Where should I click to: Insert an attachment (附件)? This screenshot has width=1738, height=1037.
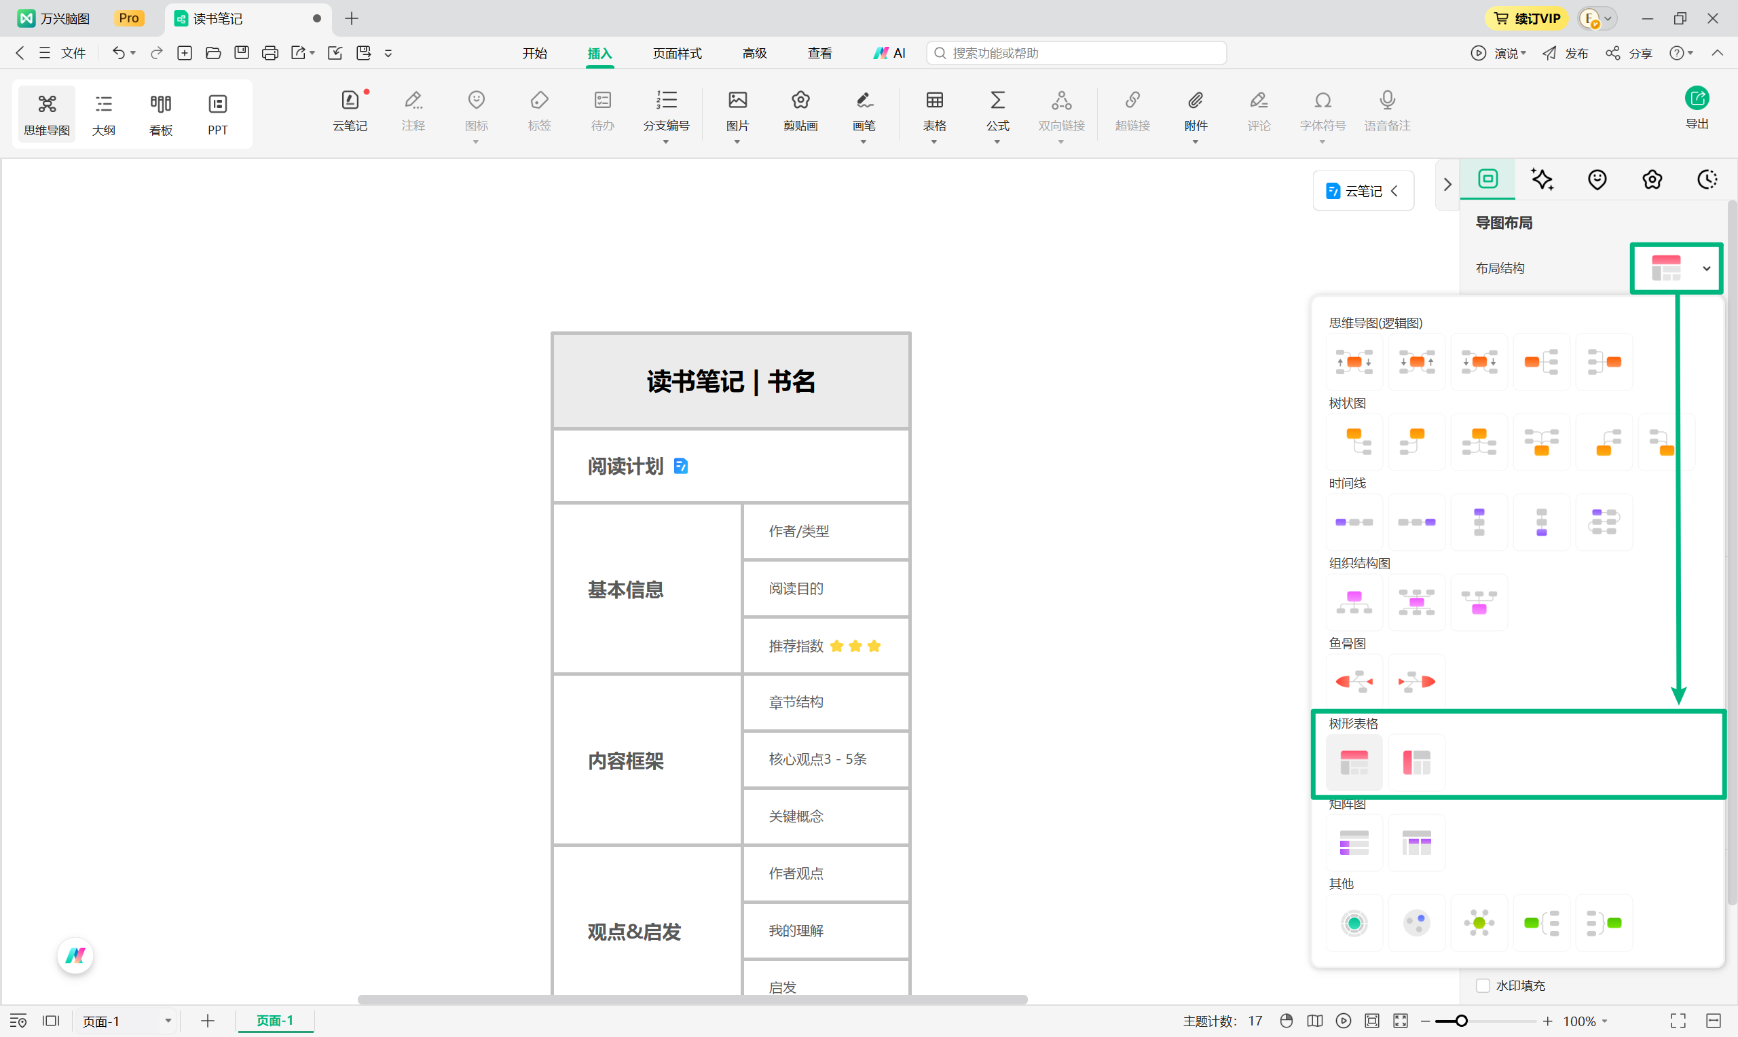[1196, 112]
